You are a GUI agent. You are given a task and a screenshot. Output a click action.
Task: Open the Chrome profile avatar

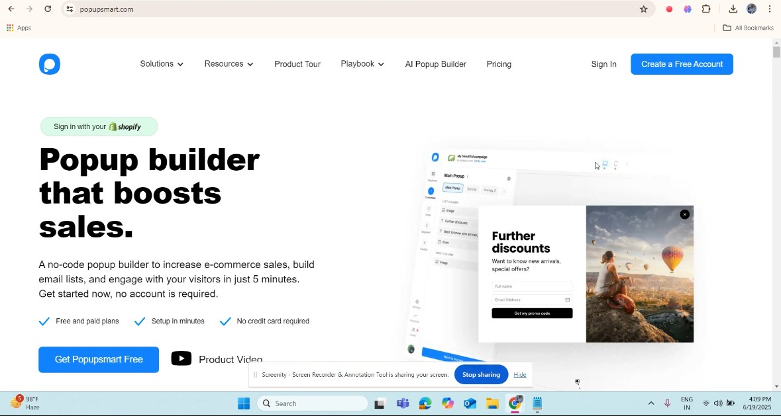(751, 9)
